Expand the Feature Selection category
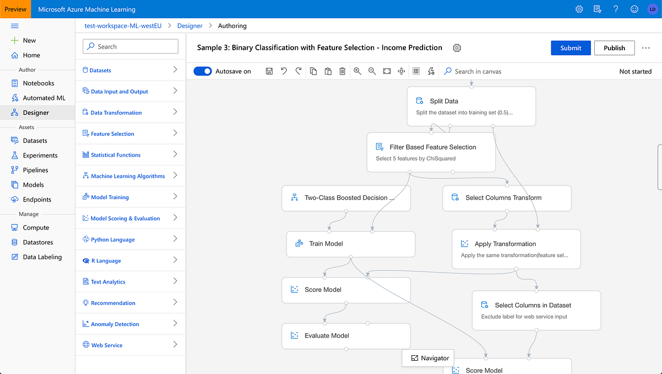662x374 pixels. (130, 133)
